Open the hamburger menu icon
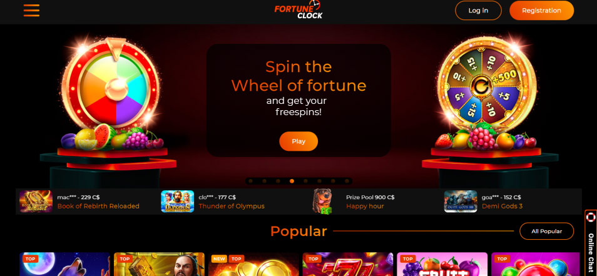Screen dimensions: 597x276 click(31, 10)
